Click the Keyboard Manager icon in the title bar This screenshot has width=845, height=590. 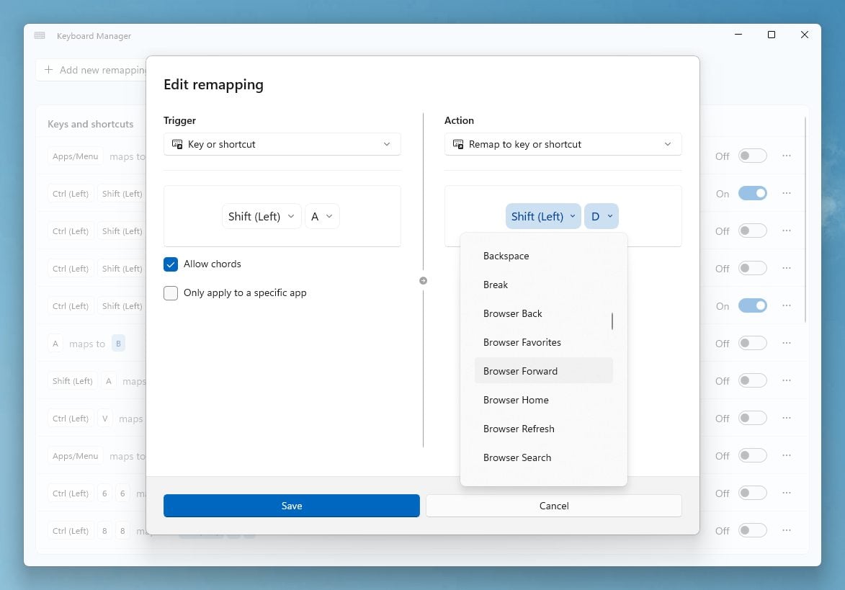click(39, 35)
